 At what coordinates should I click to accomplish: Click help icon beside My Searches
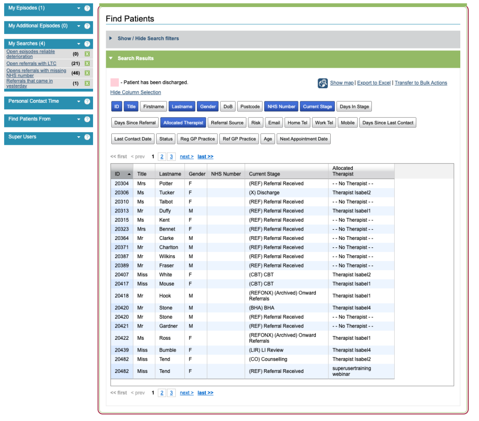click(x=87, y=44)
